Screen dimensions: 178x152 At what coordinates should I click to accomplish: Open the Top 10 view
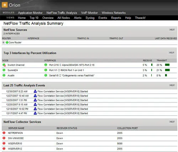click(34, 18)
